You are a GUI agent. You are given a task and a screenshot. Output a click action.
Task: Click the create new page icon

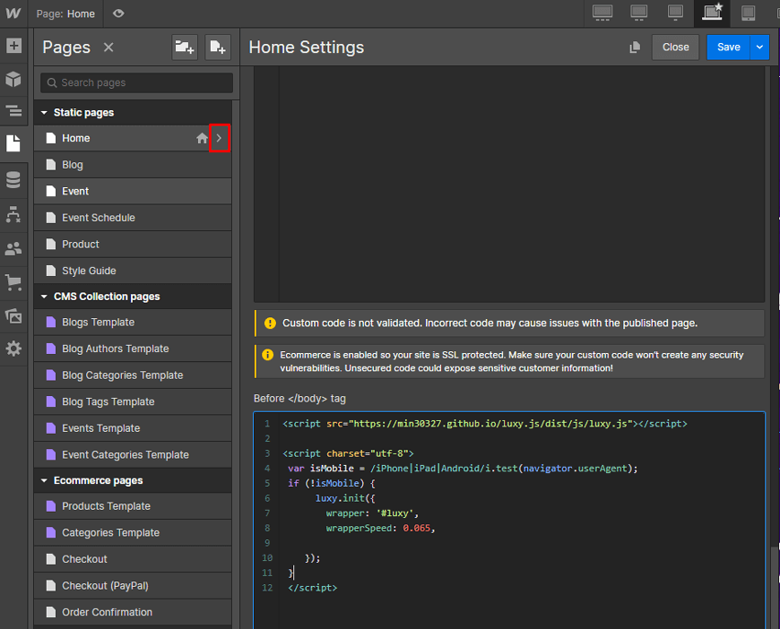pyautogui.click(x=217, y=47)
